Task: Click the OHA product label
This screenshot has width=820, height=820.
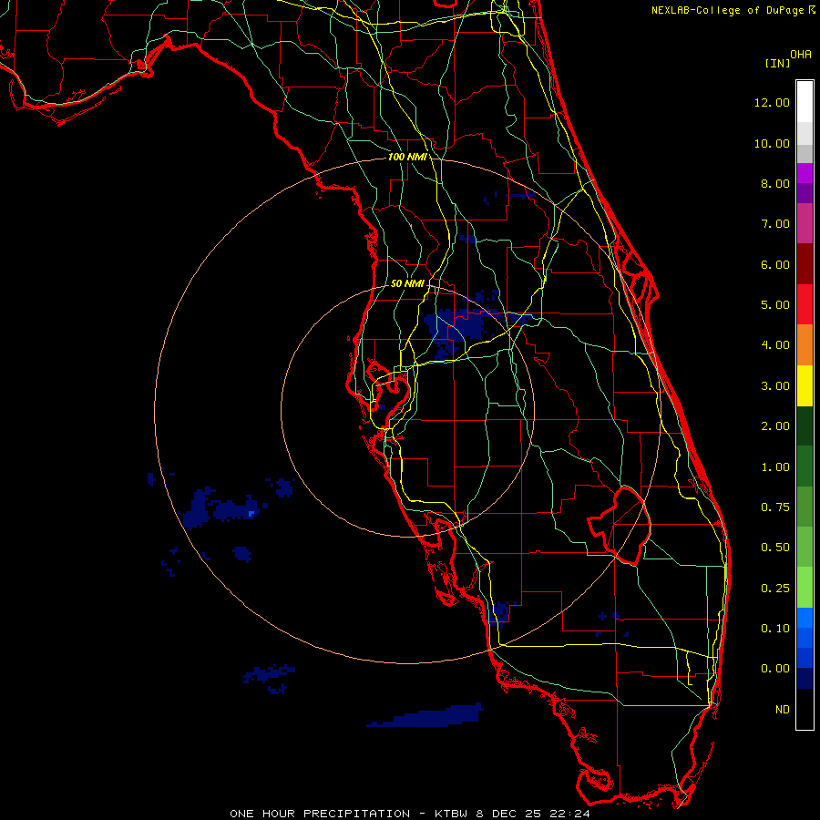Action: pos(801,54)
